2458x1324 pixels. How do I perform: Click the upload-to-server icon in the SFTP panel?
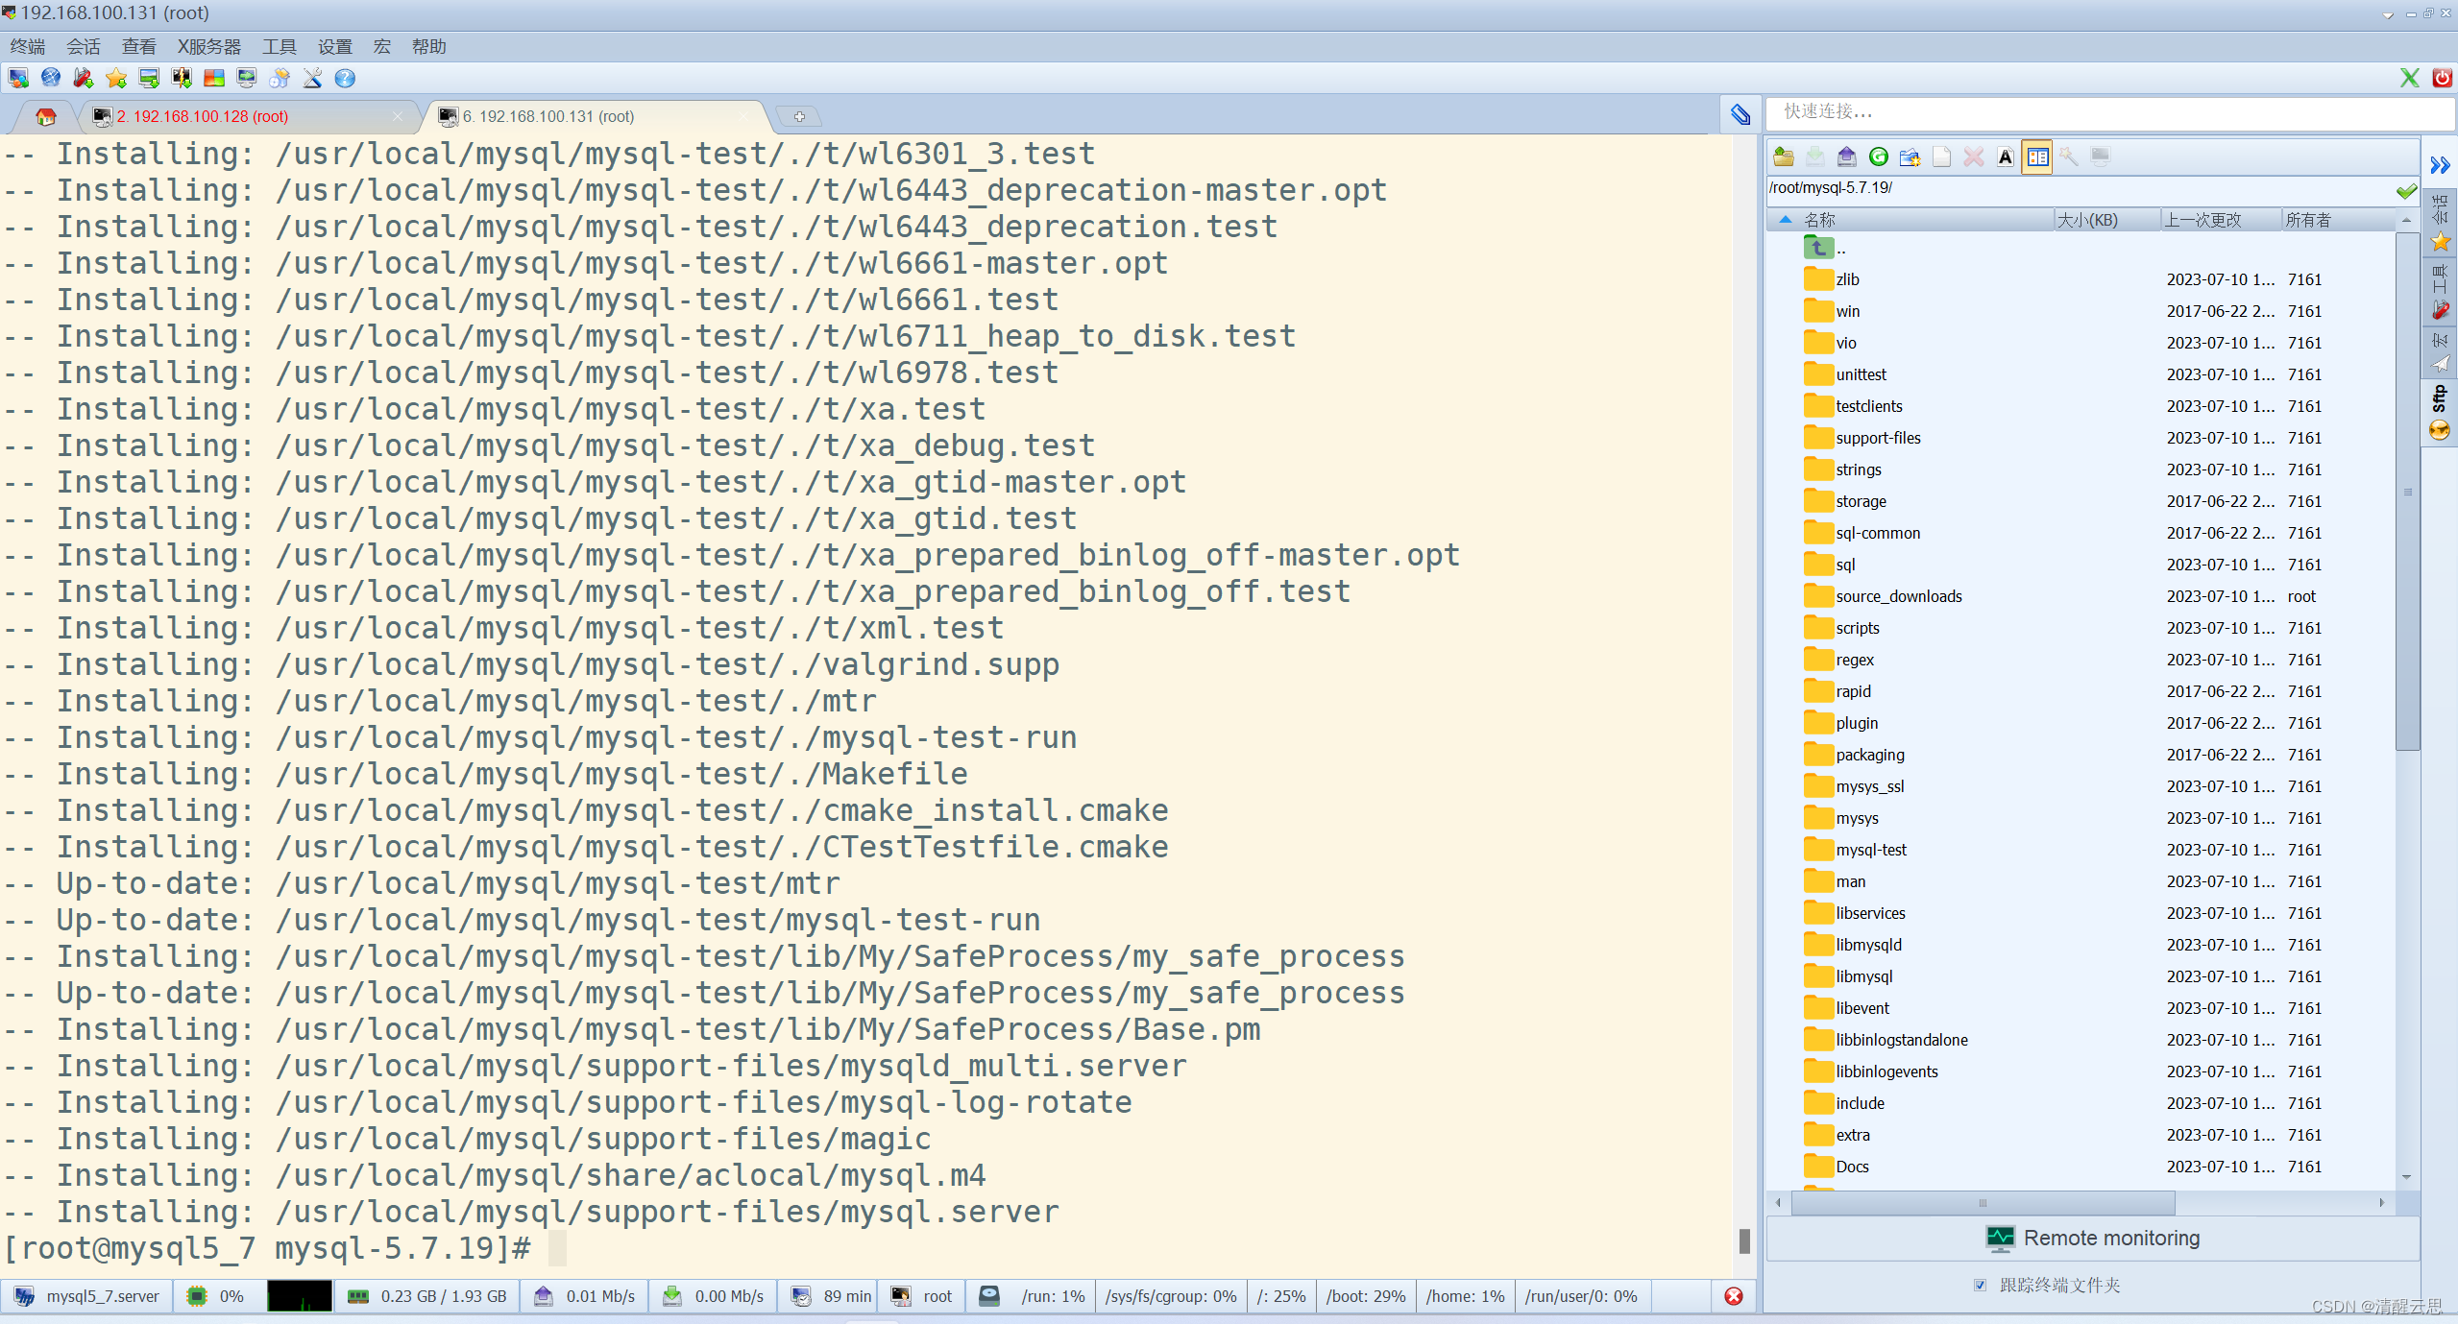tap(1846, 157)
